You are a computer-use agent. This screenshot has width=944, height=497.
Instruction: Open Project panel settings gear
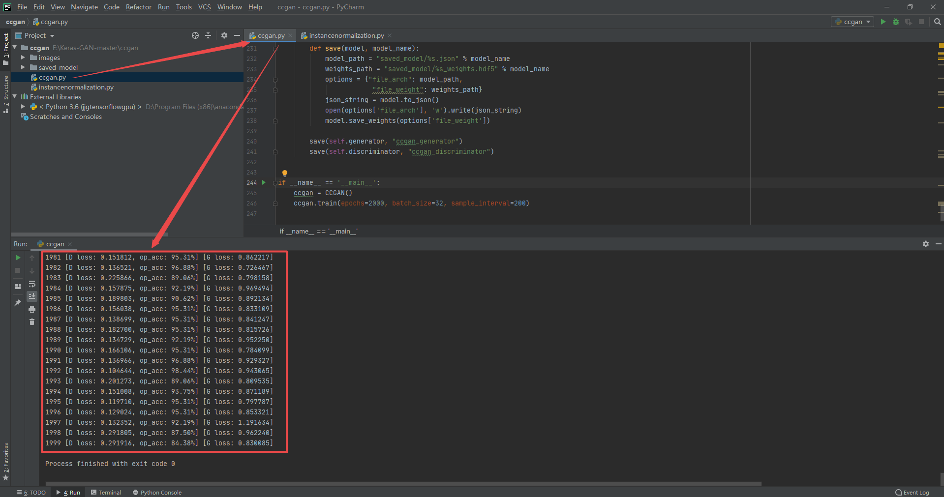pos(224,35)
